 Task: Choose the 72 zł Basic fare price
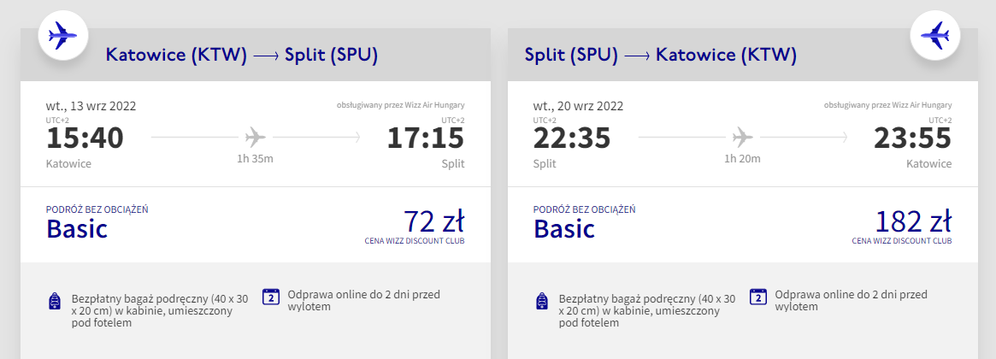click(433, 222)
